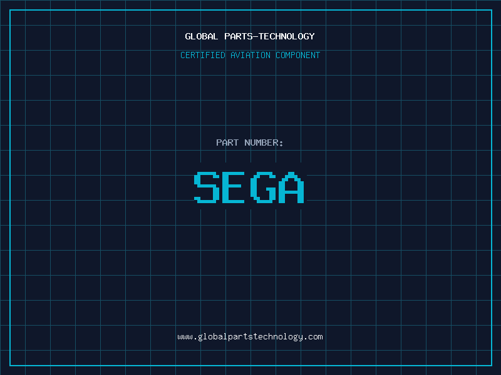Click the large pixelated letter A
501x375 pixels.
point(291,187)
